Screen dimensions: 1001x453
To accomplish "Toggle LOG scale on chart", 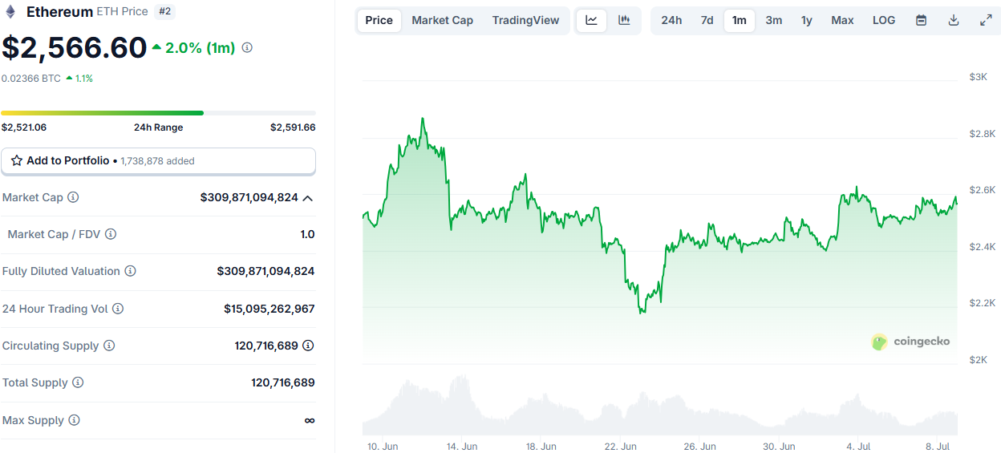I will (x=884, y=20).
